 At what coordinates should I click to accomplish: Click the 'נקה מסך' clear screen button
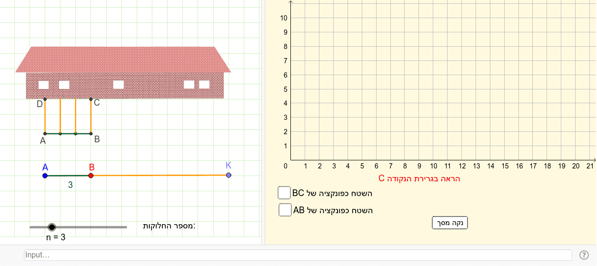pos(450,223)
